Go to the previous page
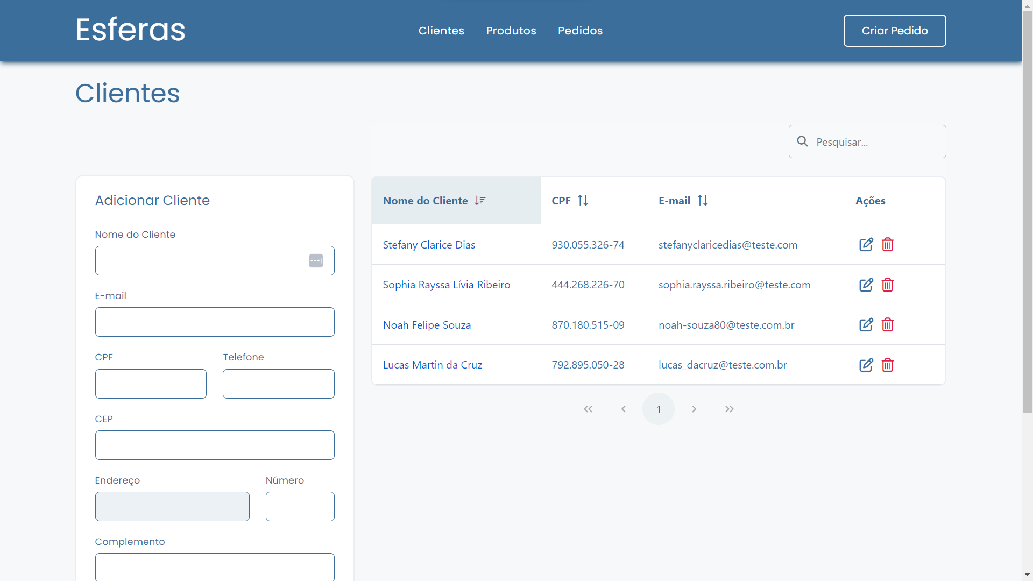1033x581 pixels. coord(624,409)
